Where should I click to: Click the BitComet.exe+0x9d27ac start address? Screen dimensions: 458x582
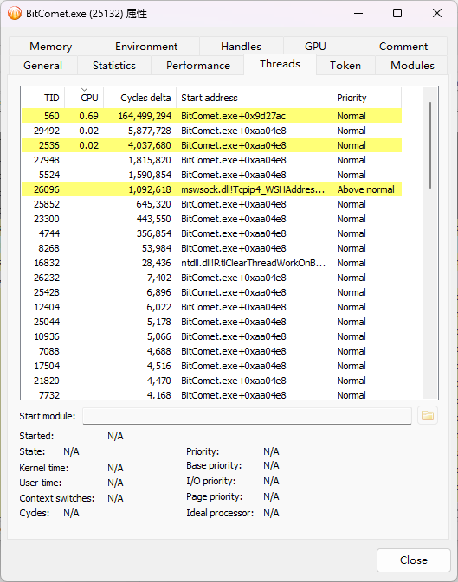pos(233,116)
